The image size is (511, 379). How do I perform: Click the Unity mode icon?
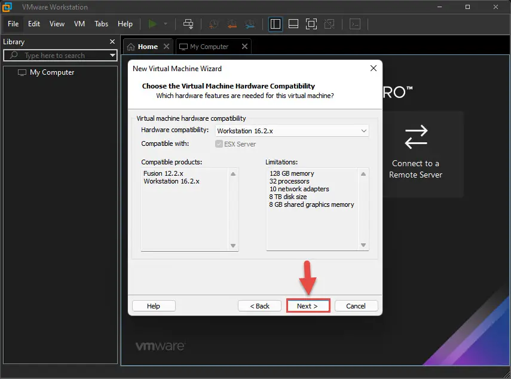click(329, 24)
